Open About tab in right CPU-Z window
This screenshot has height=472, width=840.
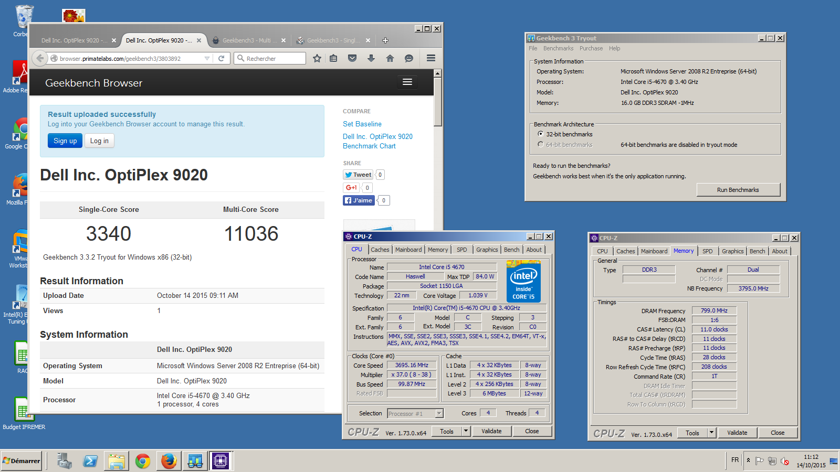click(780, 251)
